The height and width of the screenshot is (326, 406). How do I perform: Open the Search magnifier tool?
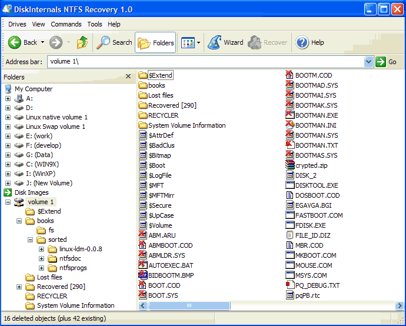coord(103,42)
